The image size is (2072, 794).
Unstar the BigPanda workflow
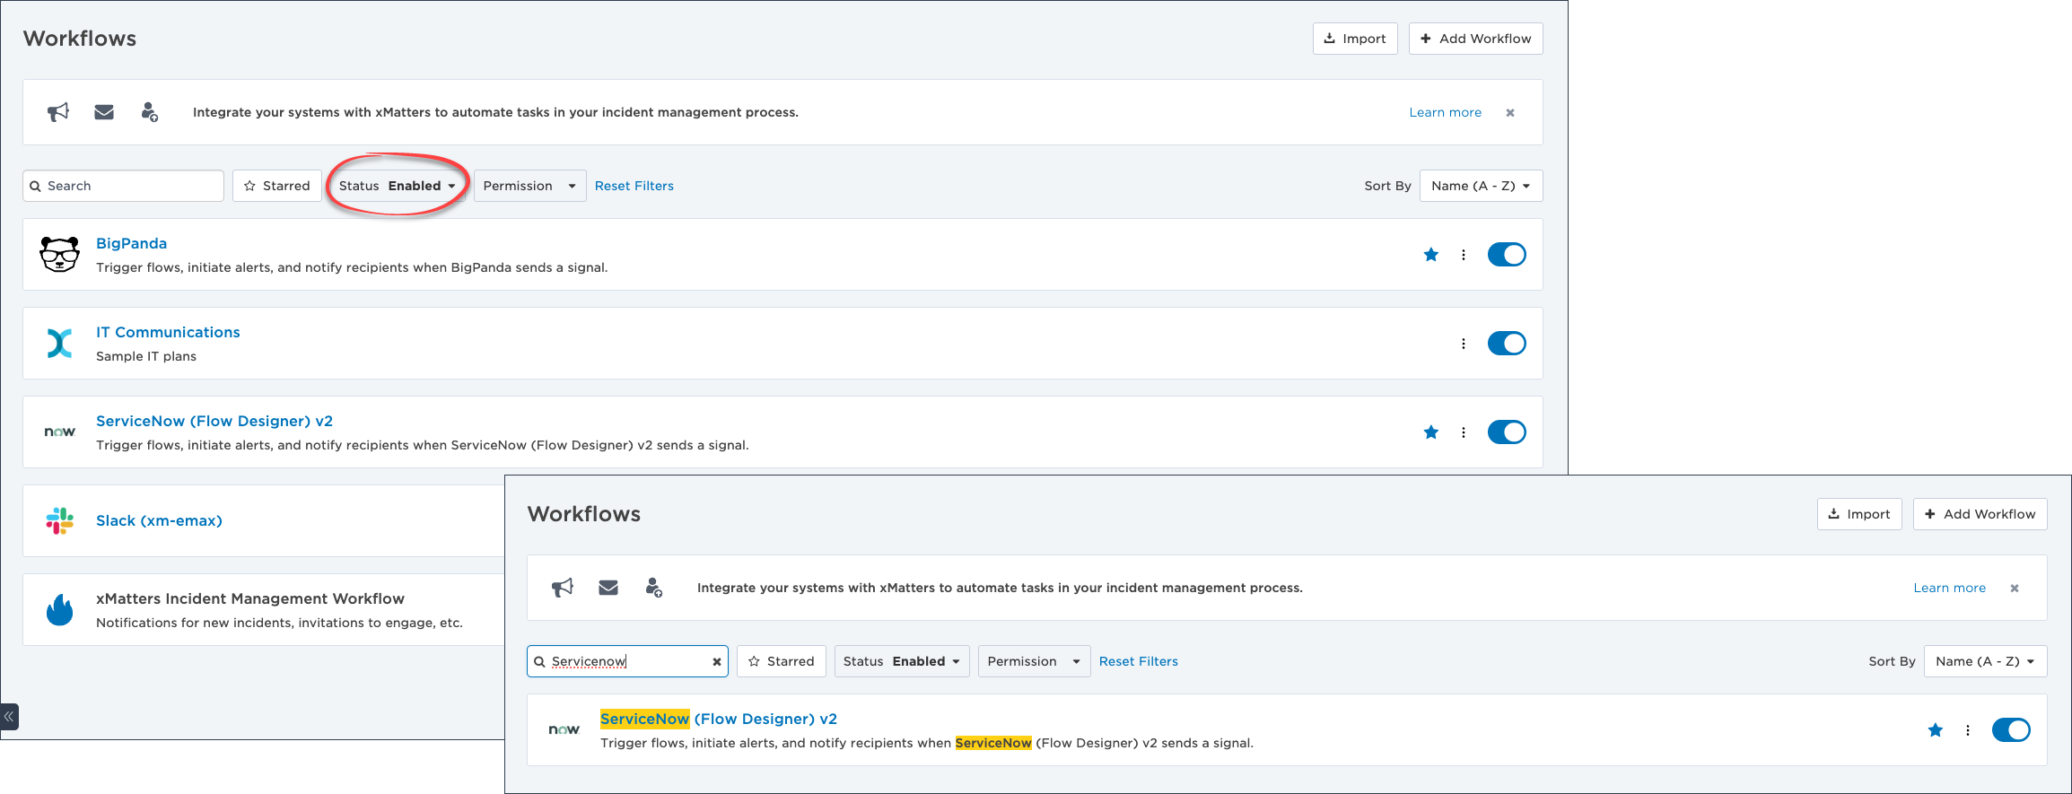pos(1431,255)
